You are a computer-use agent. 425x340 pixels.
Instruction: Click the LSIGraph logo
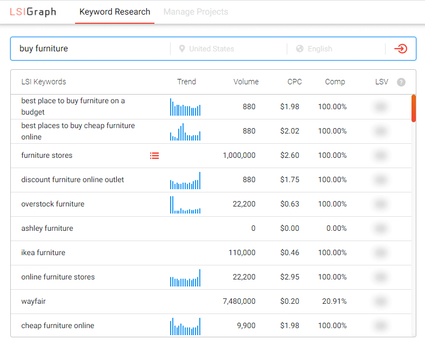coord(33,12)
